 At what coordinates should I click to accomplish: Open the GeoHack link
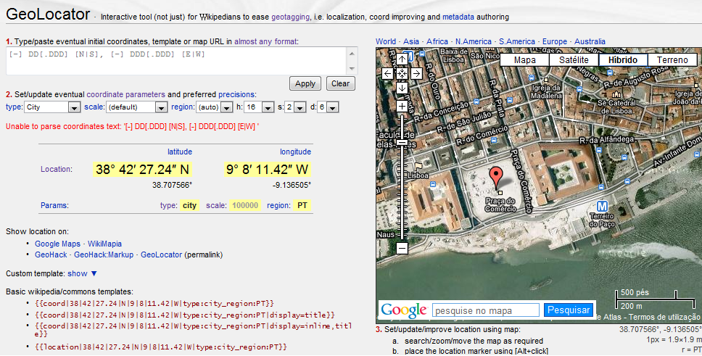tap(51, 254)
